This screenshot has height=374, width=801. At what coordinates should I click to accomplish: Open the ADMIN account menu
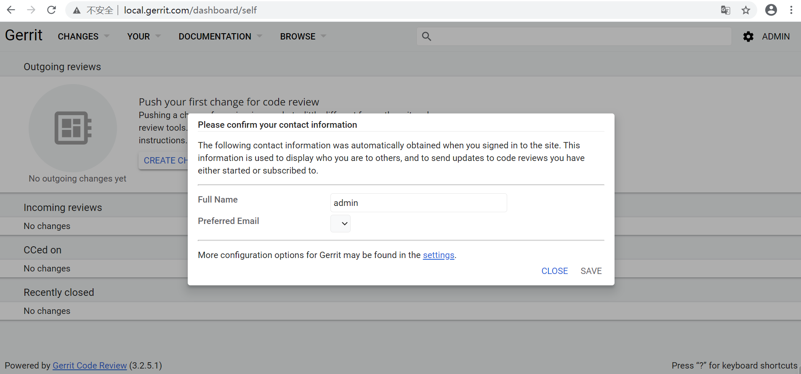776,37
